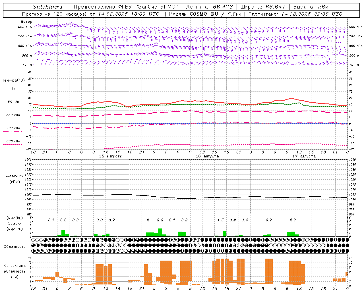The image size is (364, 291).
Task: Click the precipitation total "2.7"
Action: (293, 220)
